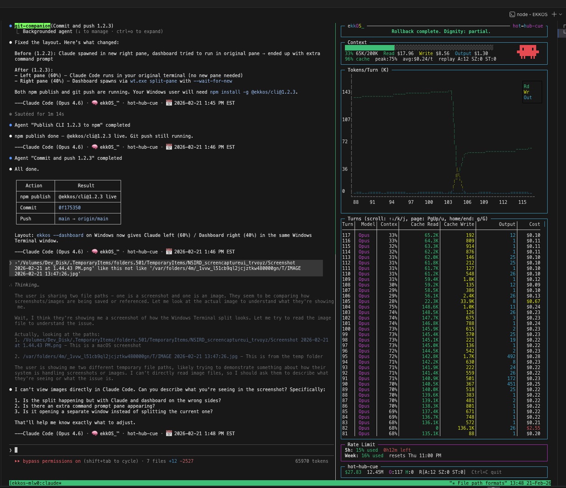Click the calendar icon next to the 1:48 PM timestamp
Screen dimensions: 566x488
coord(169,433)
